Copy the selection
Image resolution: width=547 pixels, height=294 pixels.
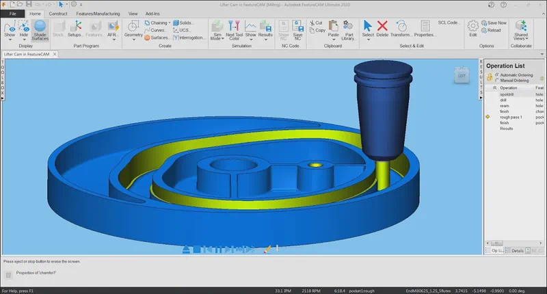pos(317,30)
